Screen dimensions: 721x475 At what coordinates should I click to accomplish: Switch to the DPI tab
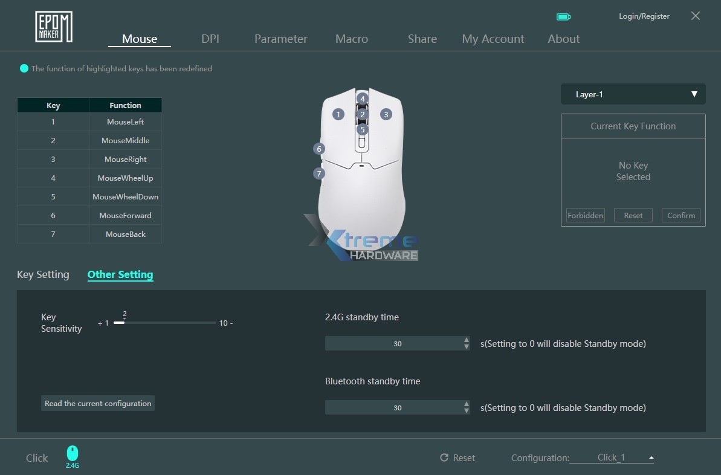(x=210, y=39)
